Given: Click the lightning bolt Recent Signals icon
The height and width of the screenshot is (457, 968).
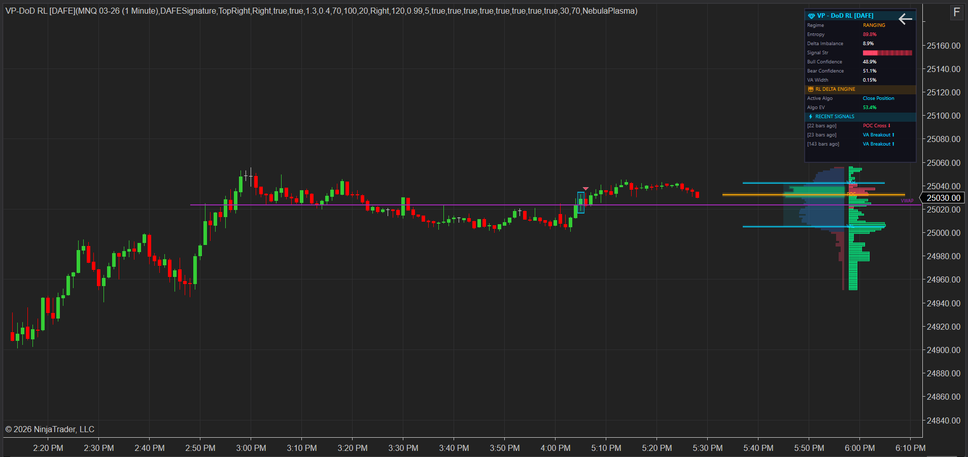Looking at the screenshot, I should coord(811,117).
